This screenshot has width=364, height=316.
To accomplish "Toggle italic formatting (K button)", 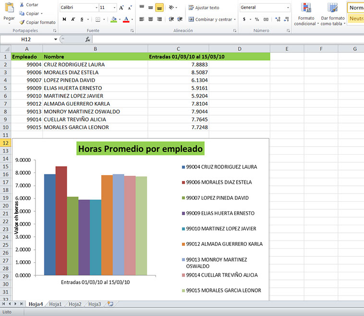I will (x=73, y=20).
